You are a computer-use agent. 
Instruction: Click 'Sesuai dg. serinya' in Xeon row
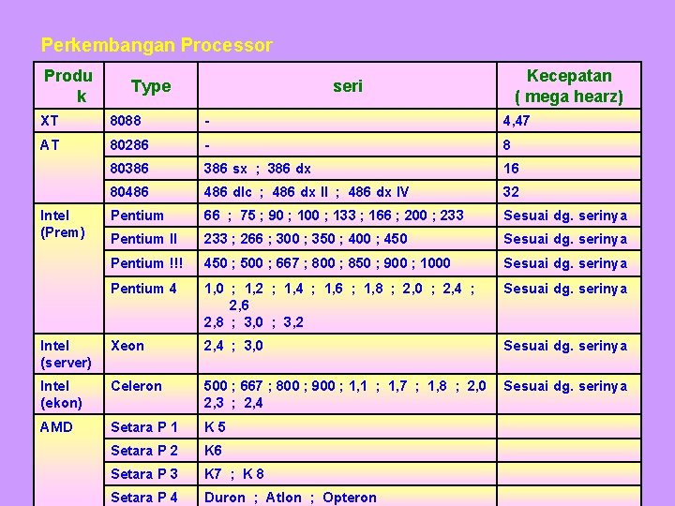coord(565,346)
